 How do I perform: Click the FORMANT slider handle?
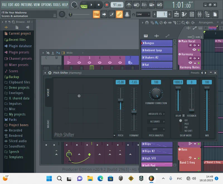pos(134,112)
